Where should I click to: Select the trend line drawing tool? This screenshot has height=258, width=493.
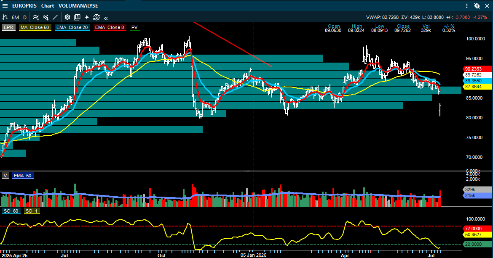(55, 18)
